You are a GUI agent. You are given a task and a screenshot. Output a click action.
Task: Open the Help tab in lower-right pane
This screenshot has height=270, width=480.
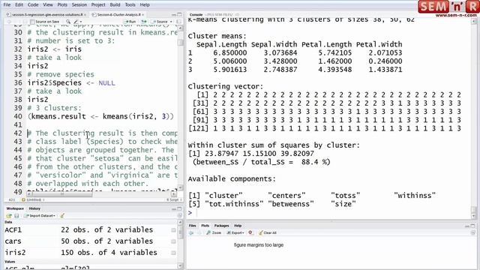[238, 226]
